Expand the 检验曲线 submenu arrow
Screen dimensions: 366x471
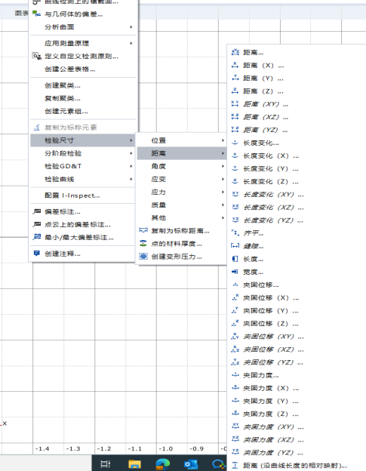coord(131,180)
